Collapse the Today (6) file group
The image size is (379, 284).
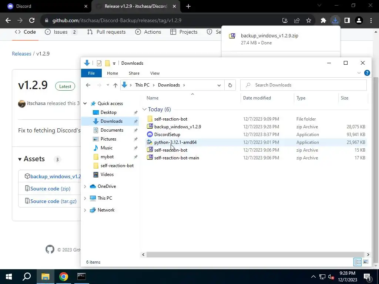point(144,109)
